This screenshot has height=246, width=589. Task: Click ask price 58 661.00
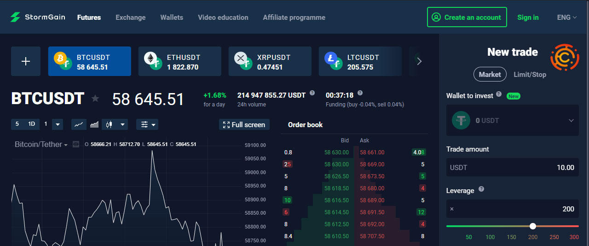(x=372, y=152)
